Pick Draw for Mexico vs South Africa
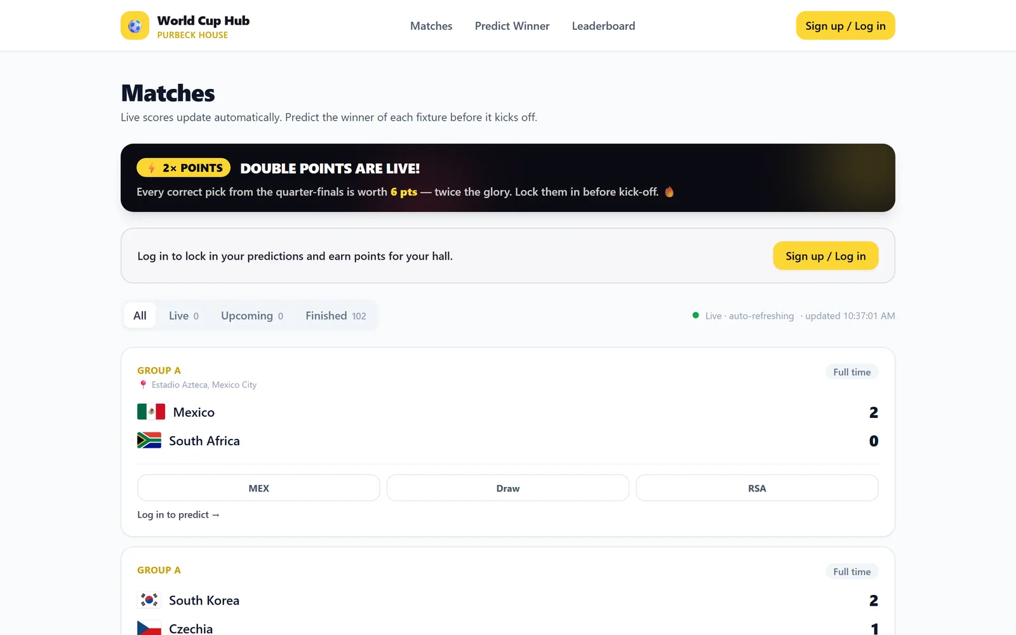 point(508,488)
